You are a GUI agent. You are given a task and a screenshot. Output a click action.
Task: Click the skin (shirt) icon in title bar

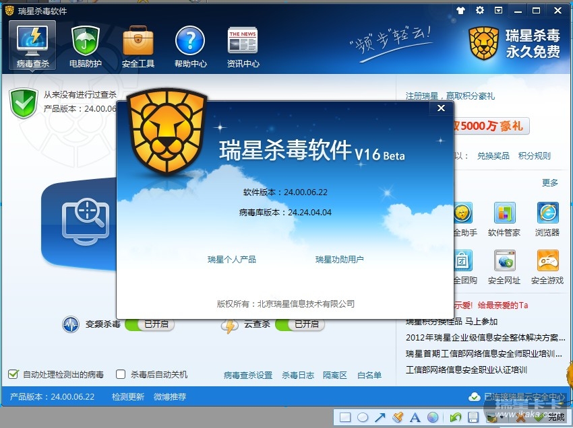coord(460,11)
